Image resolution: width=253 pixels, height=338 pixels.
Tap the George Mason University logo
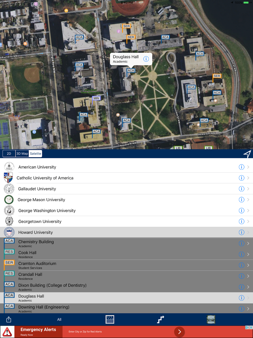9,200
